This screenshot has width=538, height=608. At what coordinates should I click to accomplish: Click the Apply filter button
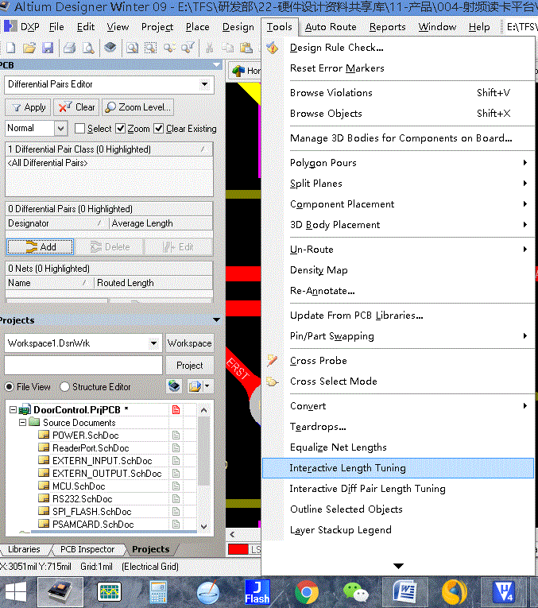click(28, 107)
